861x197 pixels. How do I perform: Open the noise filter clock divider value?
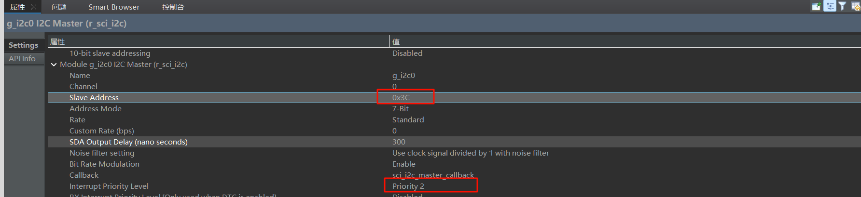(x=471, y=153)
